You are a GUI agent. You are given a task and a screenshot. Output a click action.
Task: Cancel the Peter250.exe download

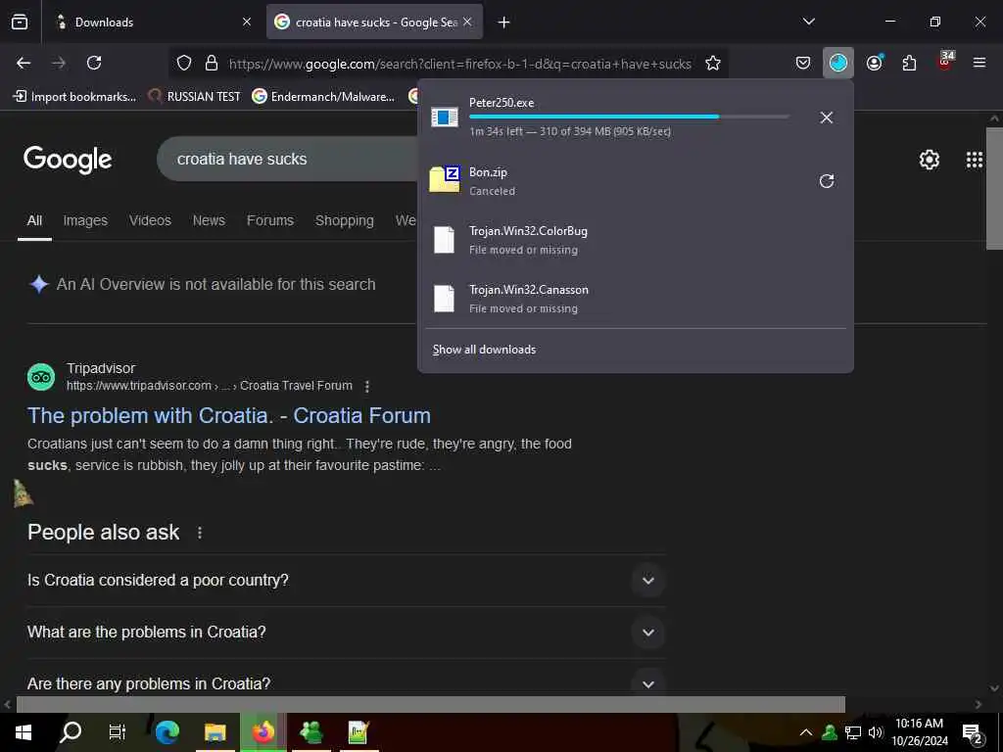pos(827,117)
